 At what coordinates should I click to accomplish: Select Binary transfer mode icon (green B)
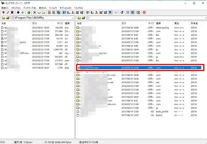tap(54, 12)
